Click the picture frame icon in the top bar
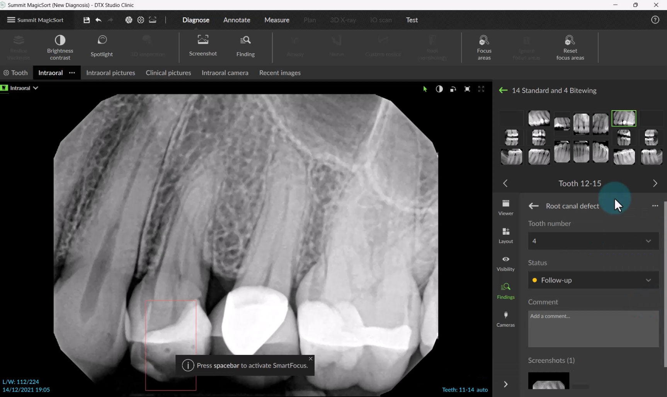Viewport: 667px width, 397px height. click(x=153, y=20)
